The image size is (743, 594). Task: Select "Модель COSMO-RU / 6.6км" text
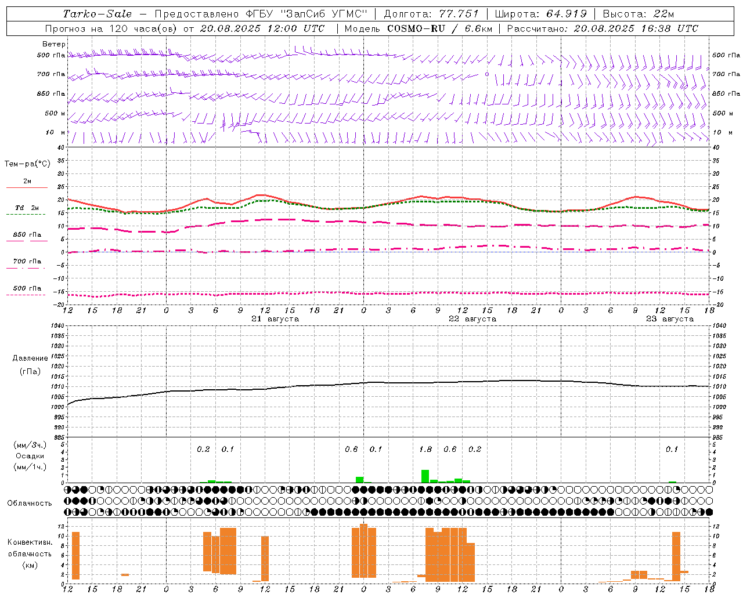(x=419, y=28)
